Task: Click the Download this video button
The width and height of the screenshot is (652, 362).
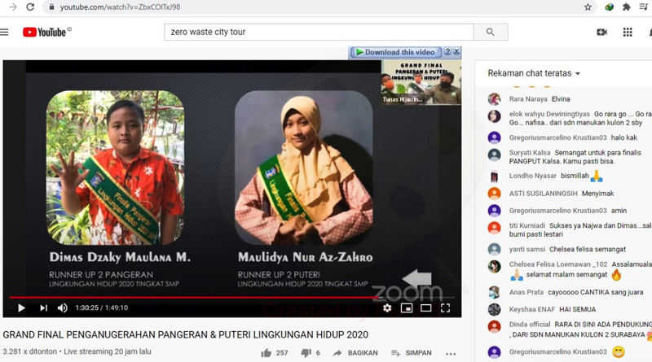Action: pos(395,52)
